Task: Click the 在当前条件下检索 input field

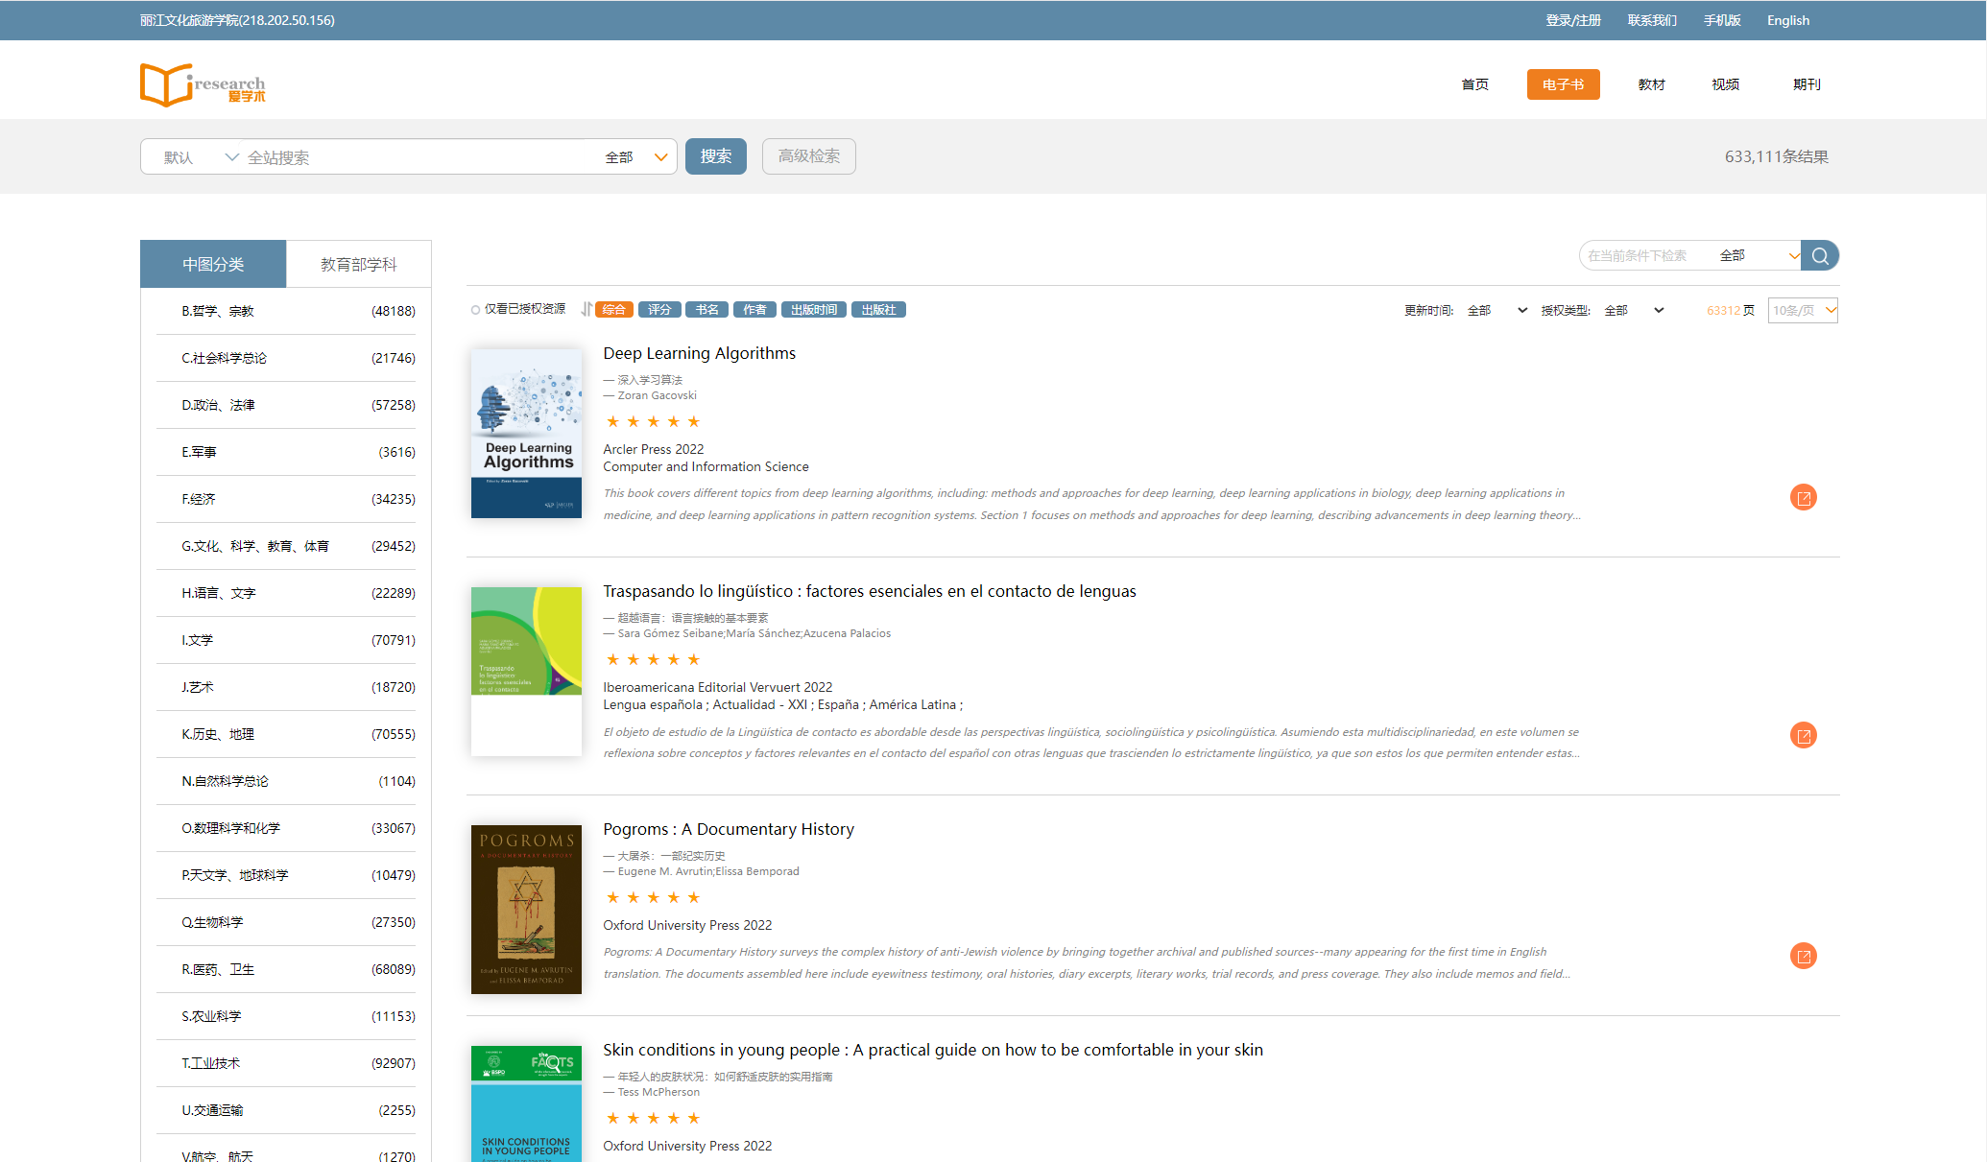Action: 1647,255
